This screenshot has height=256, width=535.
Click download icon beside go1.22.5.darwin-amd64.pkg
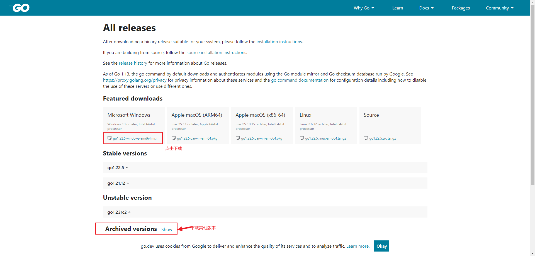(238, 138)
